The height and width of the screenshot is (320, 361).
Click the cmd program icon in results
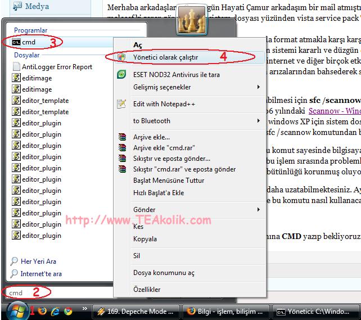(x=16, y=42)
